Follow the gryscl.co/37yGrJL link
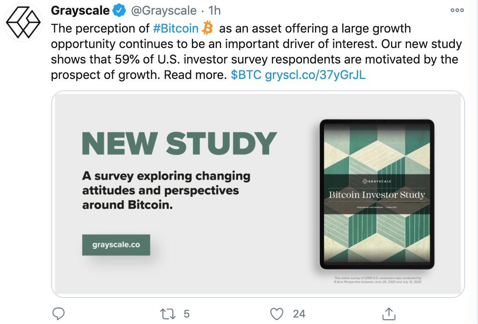Screen dimensions: 478x324 315,75
